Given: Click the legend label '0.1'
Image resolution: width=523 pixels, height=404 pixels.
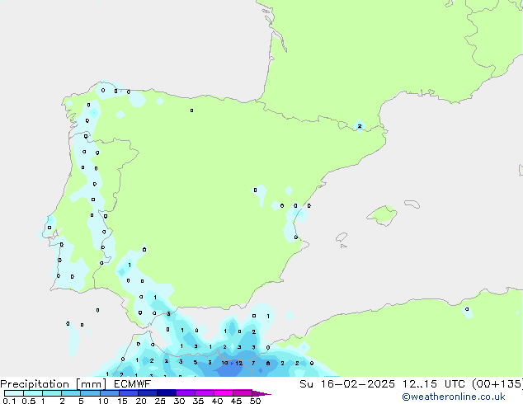Looking at the screenshot, I should [9, 401].
